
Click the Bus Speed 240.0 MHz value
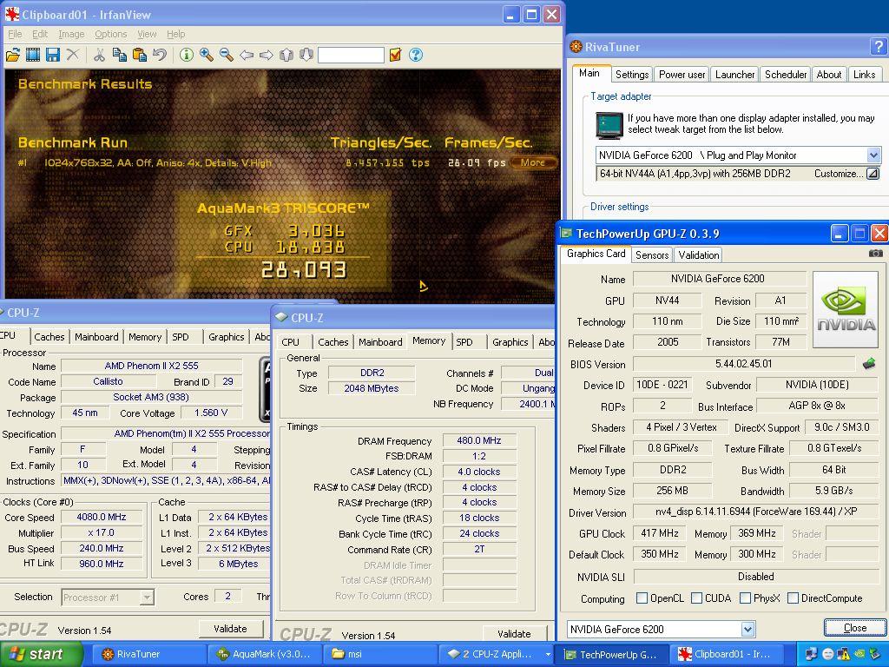[x=102, y=549]
